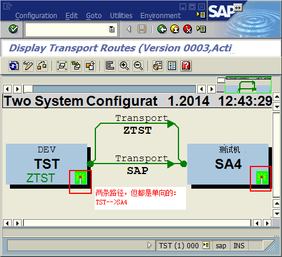Open the legend list icon
The image size is (282, 257).
click(172, 66)
